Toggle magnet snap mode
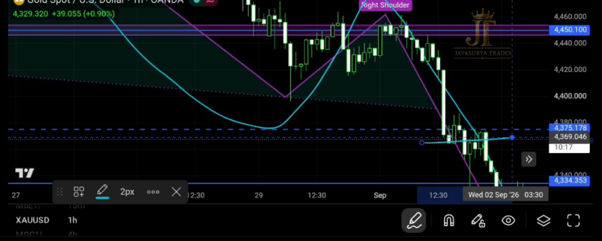The image size is (602, 241). tap(449, 221)
